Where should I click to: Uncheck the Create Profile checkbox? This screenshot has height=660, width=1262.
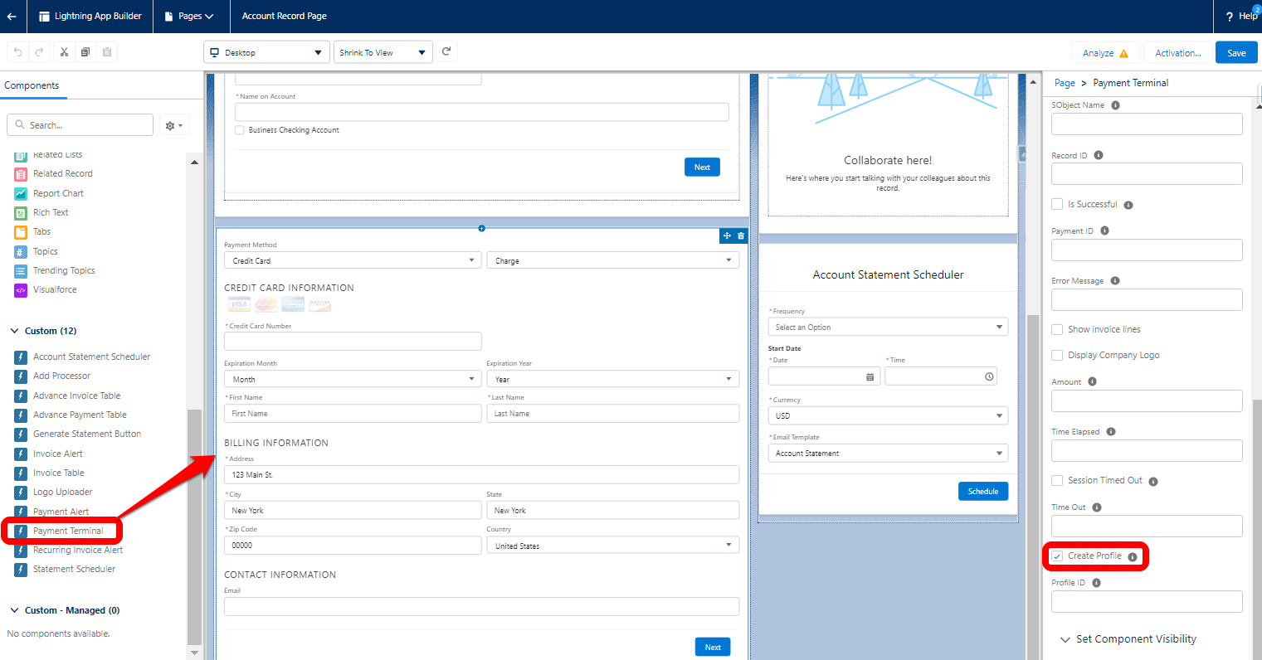coord(1057,556)
